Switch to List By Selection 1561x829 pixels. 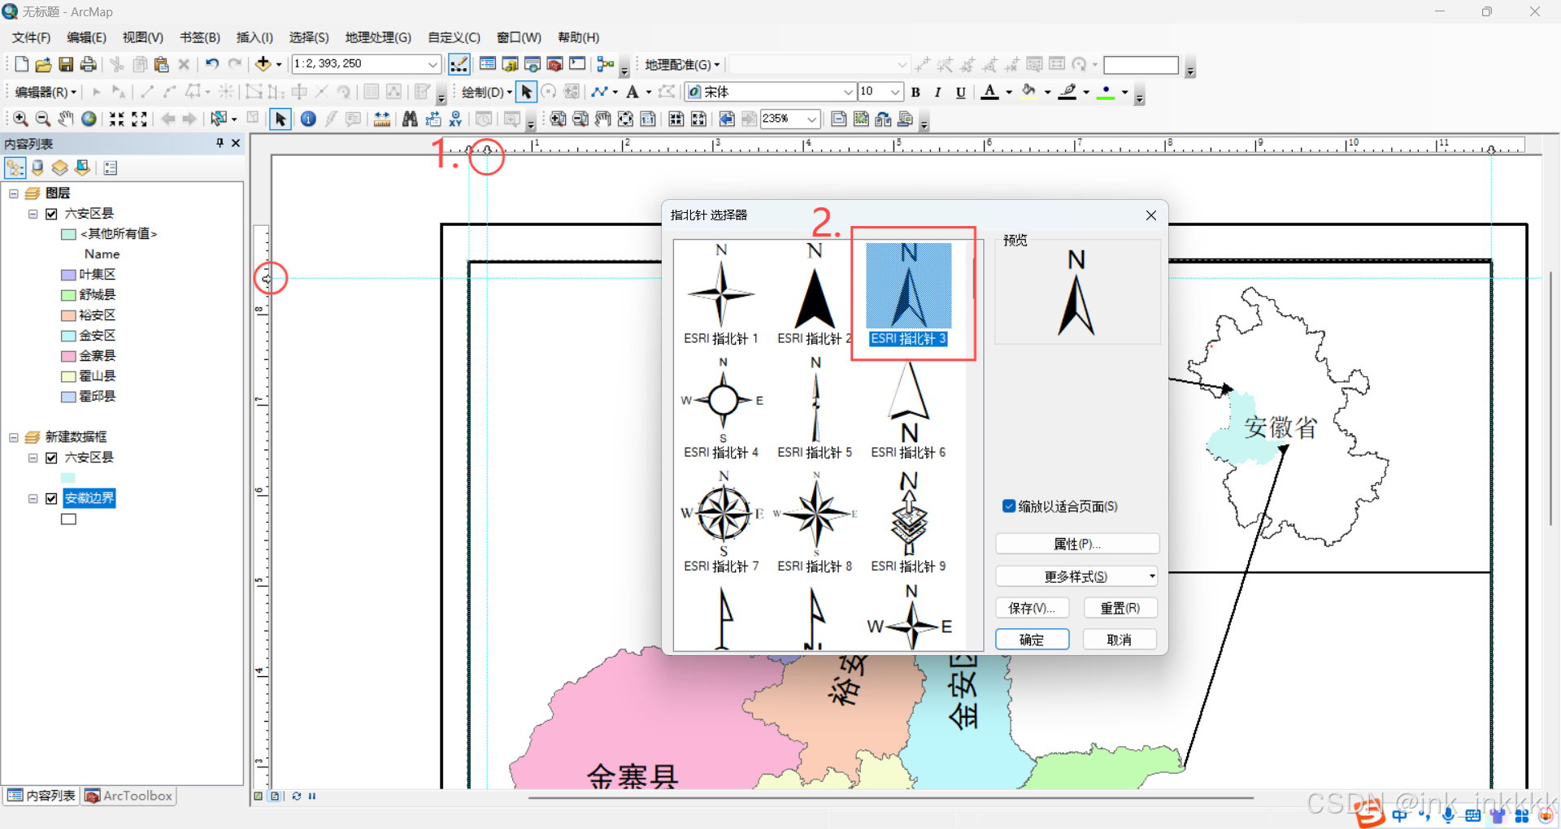pyautogui.click(x=82, y=167)
